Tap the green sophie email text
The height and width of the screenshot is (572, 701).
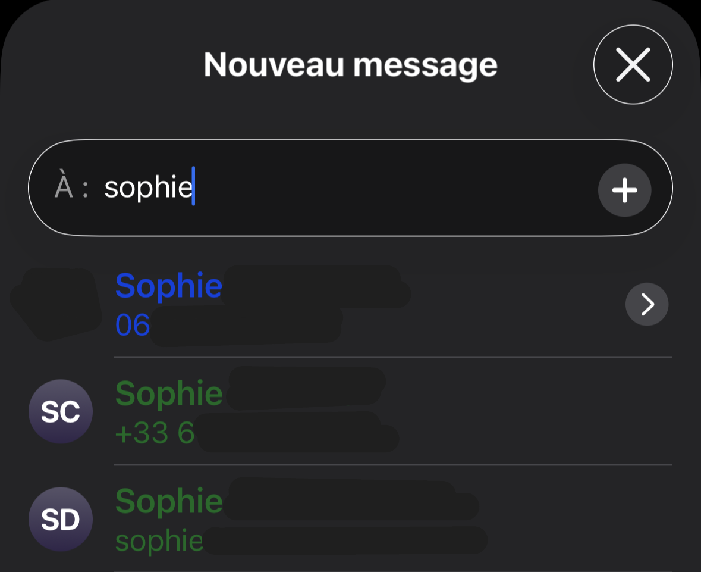click(158, 540)
